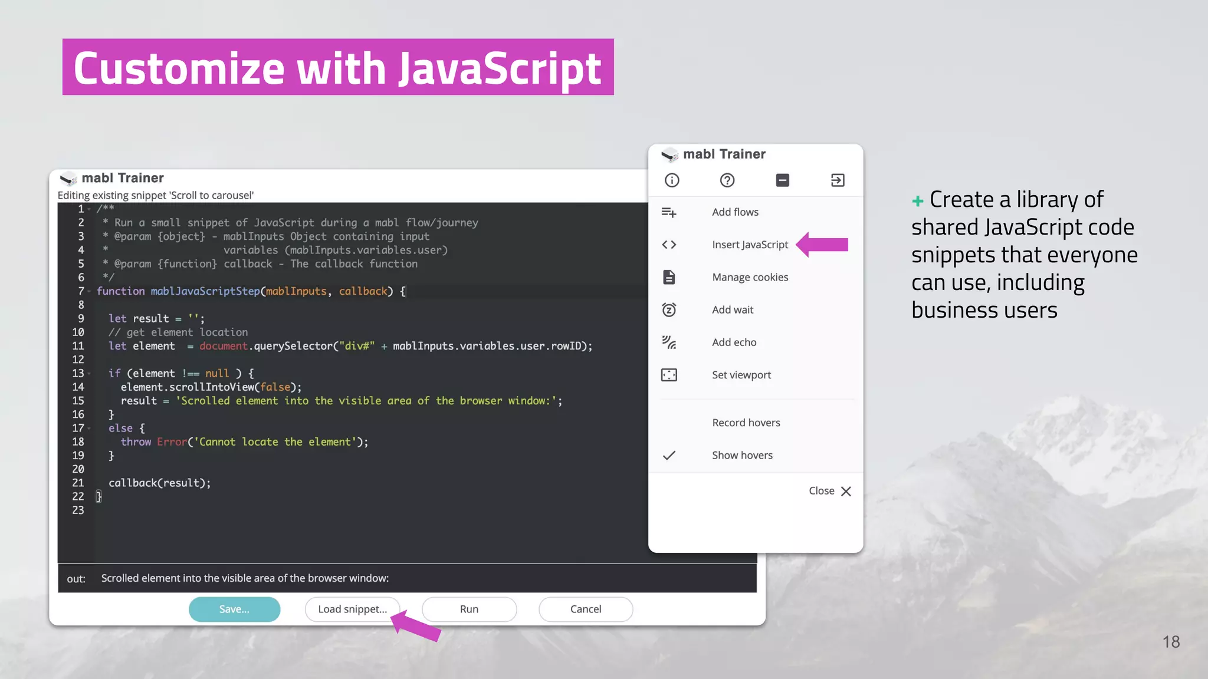Click the output text 'Scrolled element into the visible area'
Screen dimensions: 1208x679
click(x=245, y=578)
